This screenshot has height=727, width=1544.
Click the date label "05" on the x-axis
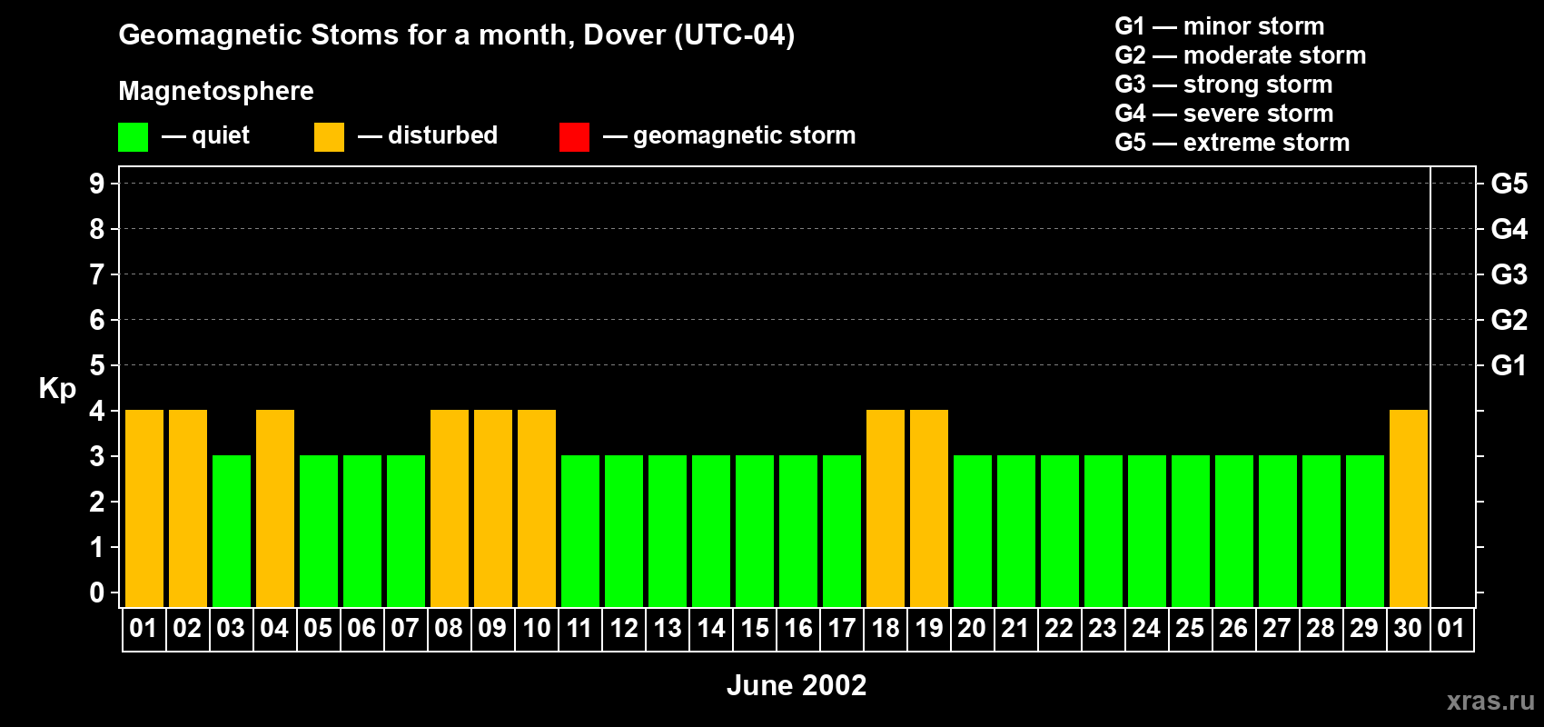pos(319,629)
